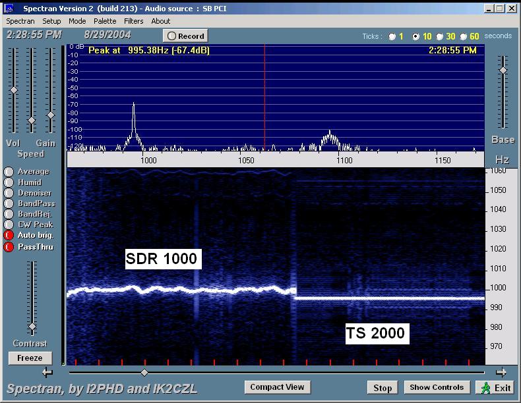The width and height of the screenshot is (521, 403).
Task: Click the Stop button
Action: (383, 387)
